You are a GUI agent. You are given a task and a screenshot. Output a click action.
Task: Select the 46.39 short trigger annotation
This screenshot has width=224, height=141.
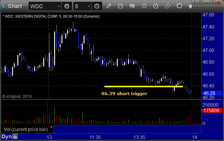coord(124,94)
